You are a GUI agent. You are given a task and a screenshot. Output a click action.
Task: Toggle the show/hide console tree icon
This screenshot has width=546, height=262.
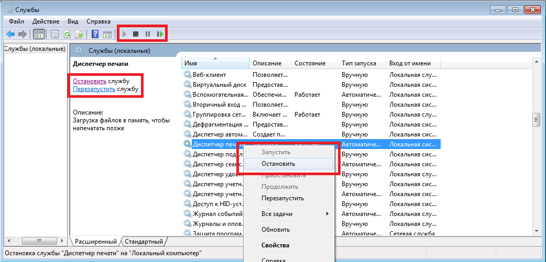pos(39,34)
